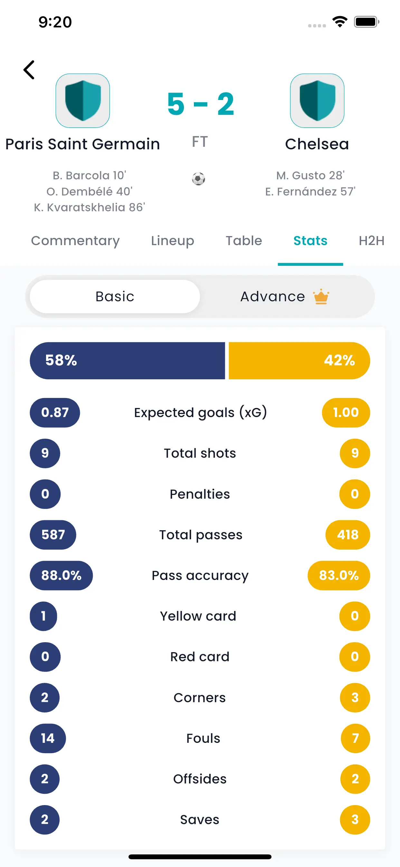View head-to-head via the H2H tab

[370, 241]
